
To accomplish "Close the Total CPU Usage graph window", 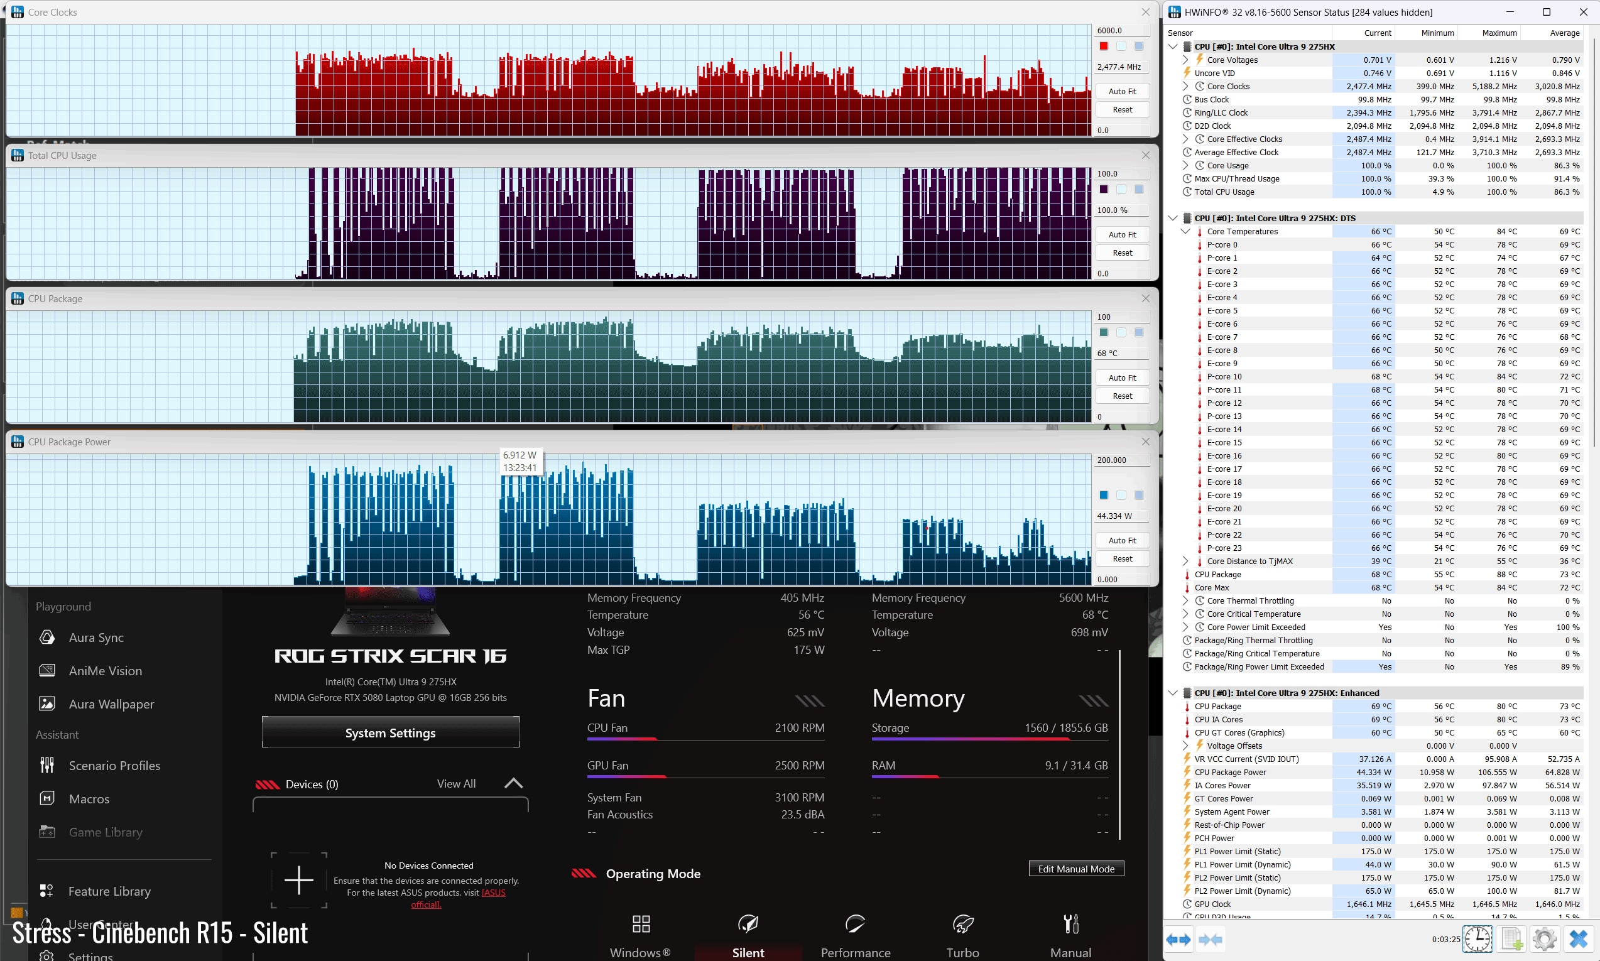I will click(x=1145, y=155).
